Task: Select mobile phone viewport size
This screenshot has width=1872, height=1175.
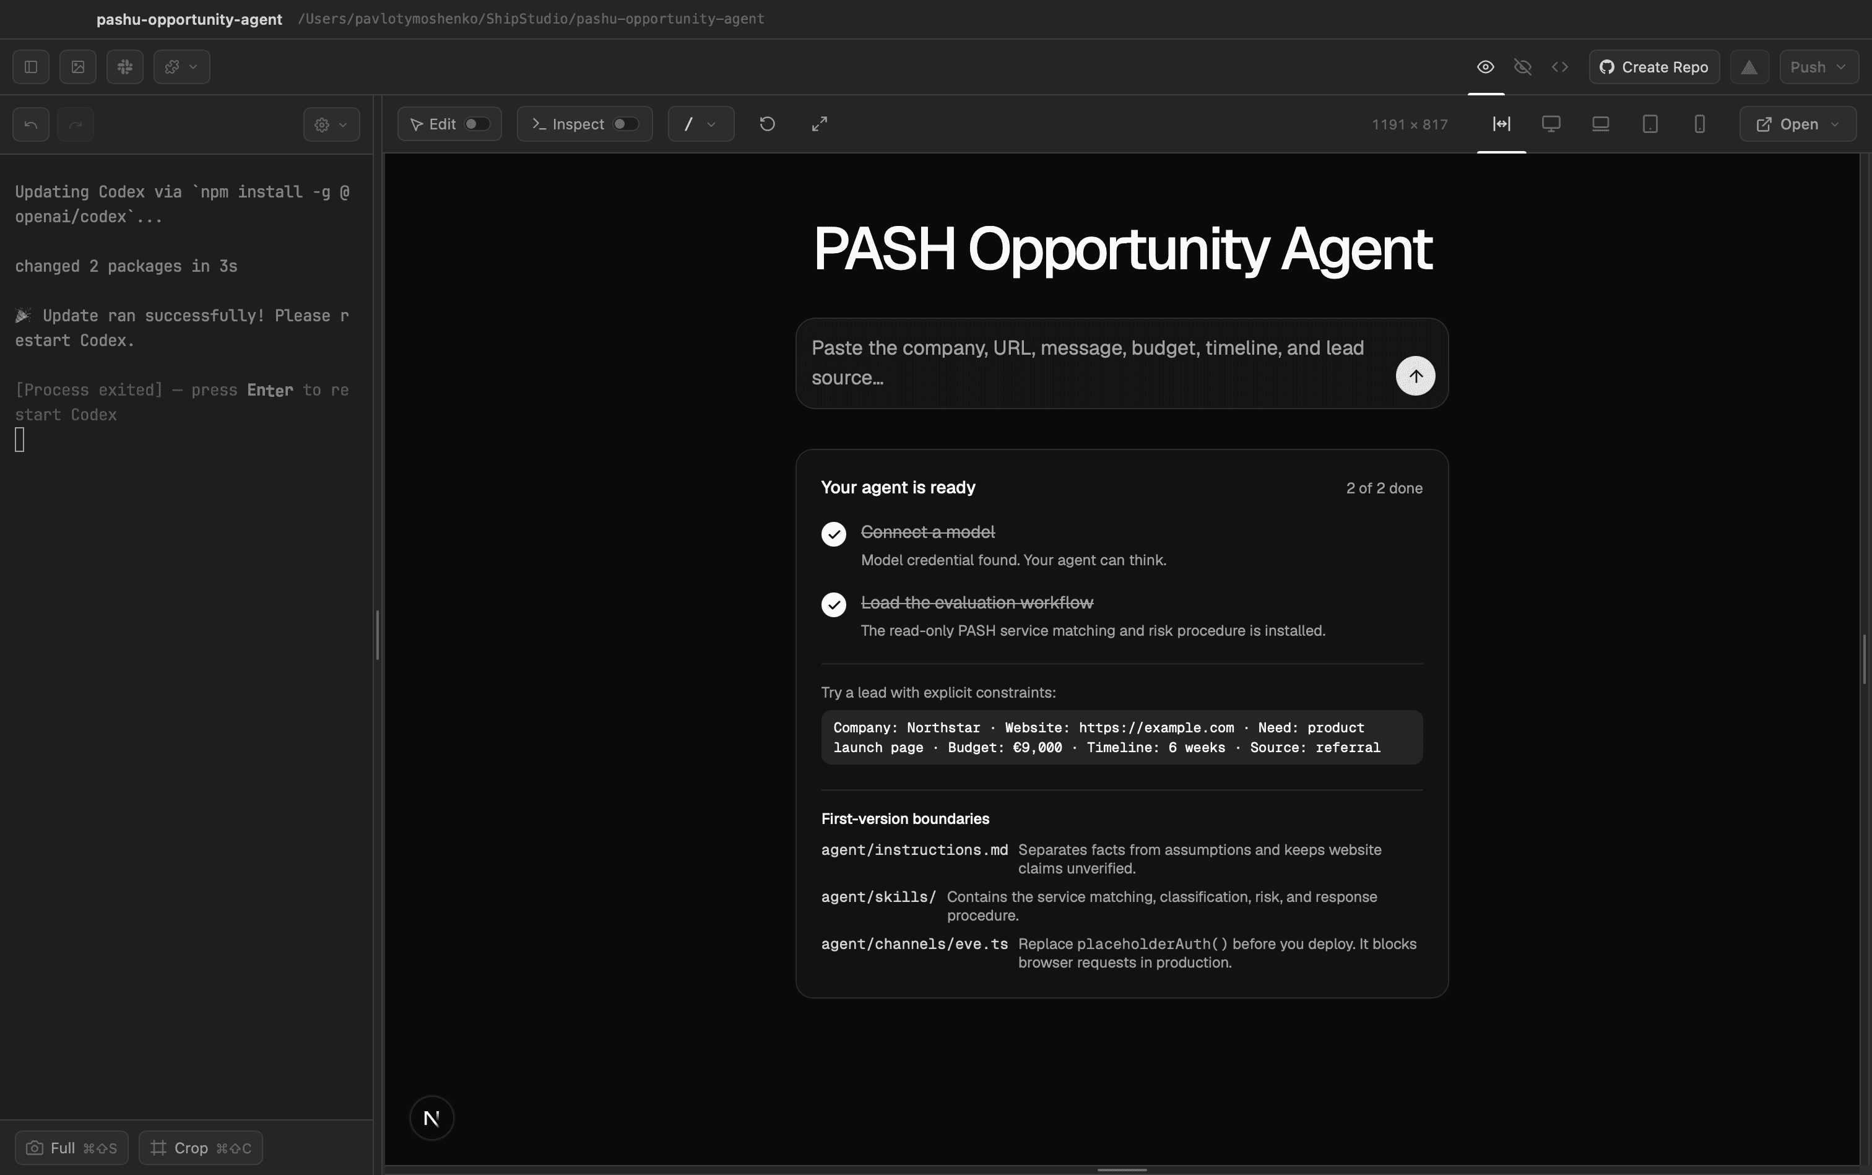Action: tap(1699, 124)
